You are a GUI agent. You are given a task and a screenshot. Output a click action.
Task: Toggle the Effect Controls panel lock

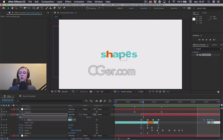pyautogui.click(x=12, y=13)
